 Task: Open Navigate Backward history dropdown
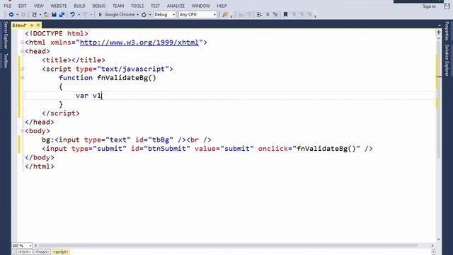17,14
